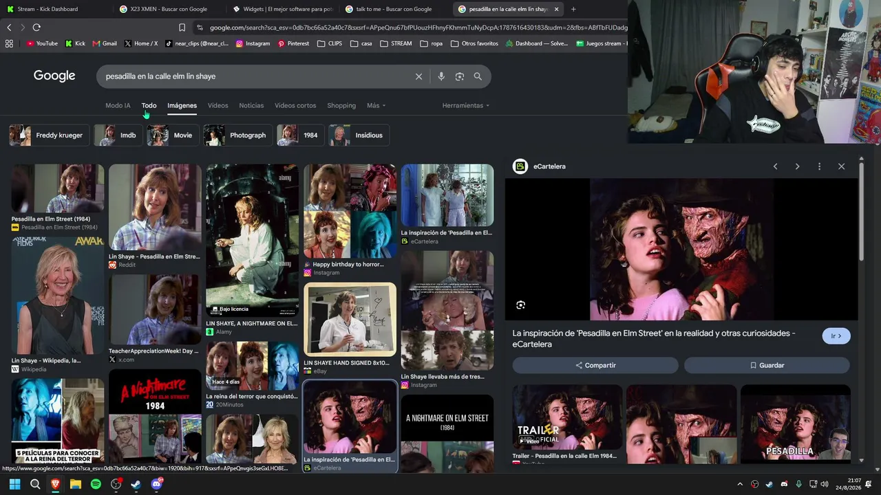Filter by the Imdb chip
This screenshot has width=881, height=495.
pos(118,135)
